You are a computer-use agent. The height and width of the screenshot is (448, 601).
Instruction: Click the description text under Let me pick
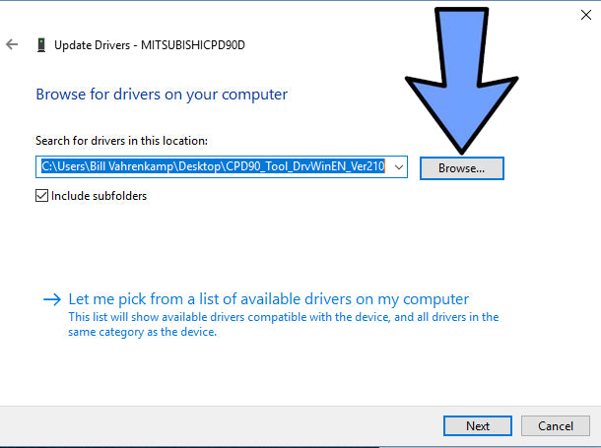click(x=283, y=325)
